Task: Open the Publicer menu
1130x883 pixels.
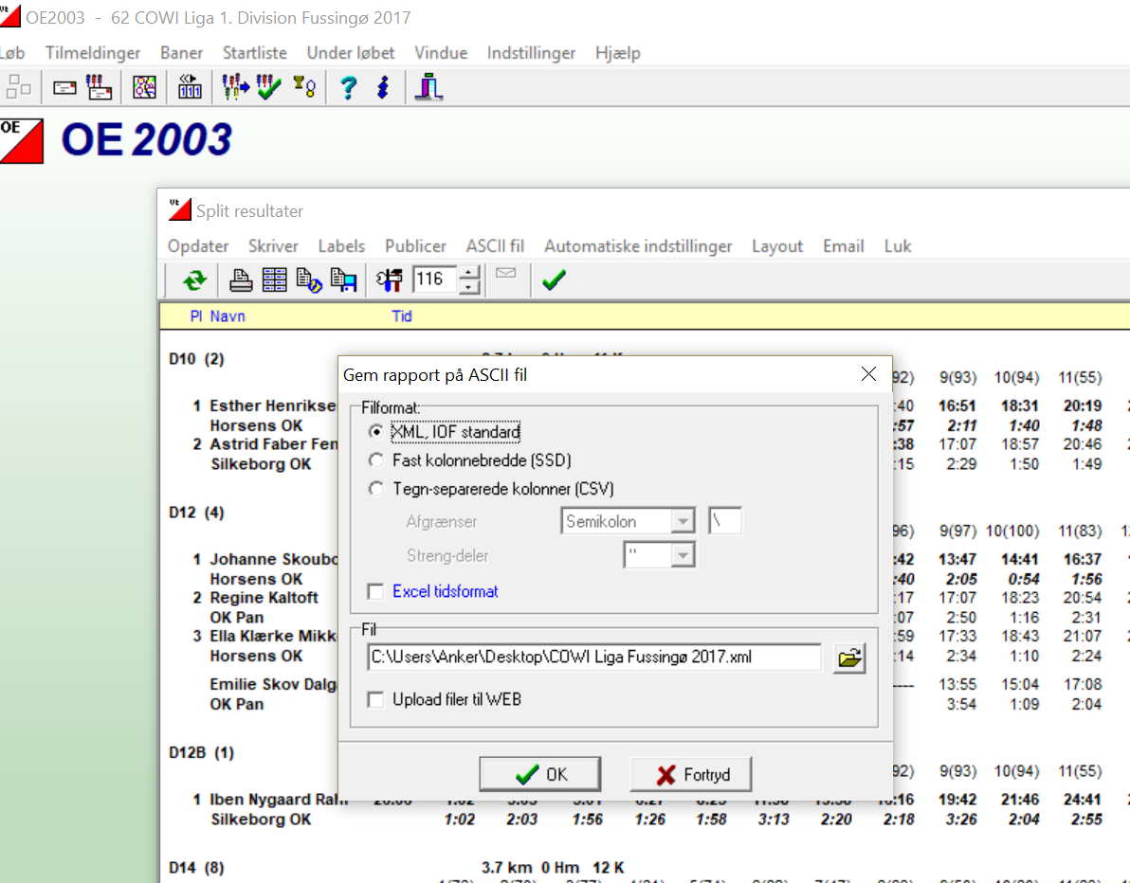Action: point(415,245)
